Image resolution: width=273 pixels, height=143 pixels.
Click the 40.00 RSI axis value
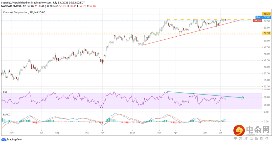coord(267,105)
